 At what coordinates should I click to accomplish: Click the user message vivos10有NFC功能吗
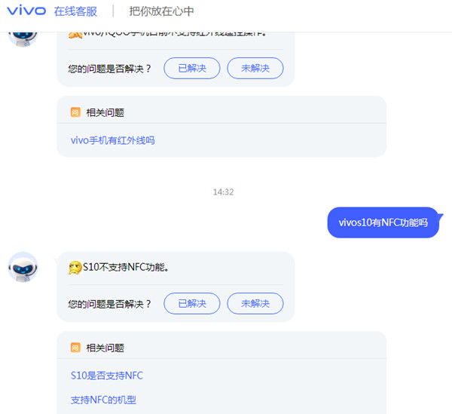(383, 222)
